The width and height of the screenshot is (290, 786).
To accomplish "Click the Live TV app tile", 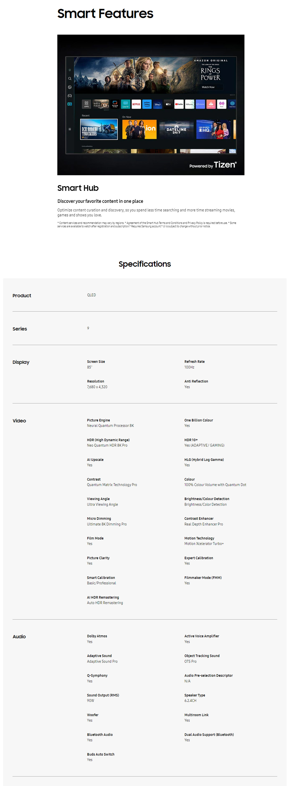I will [x=125, y=104].
